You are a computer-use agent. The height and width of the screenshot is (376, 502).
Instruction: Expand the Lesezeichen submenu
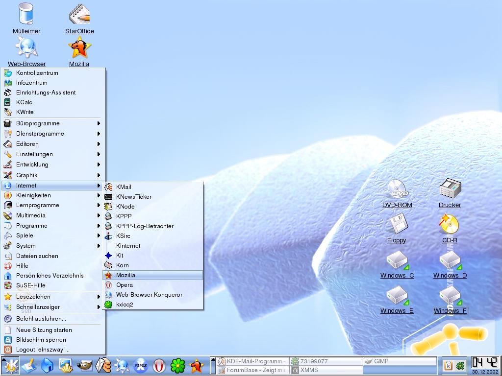(53, 297)
